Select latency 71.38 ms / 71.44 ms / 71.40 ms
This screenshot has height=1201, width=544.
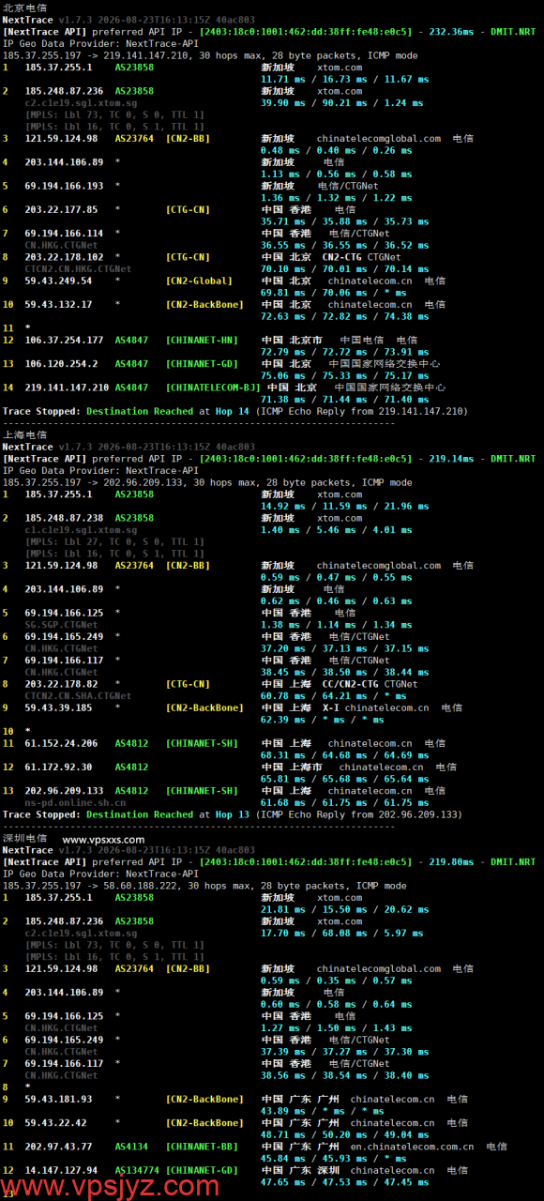coord(344,399)
